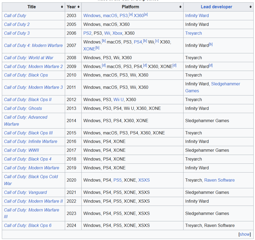Open the Lead developer header link
The image size is (255, 240).
pos(216,7)
